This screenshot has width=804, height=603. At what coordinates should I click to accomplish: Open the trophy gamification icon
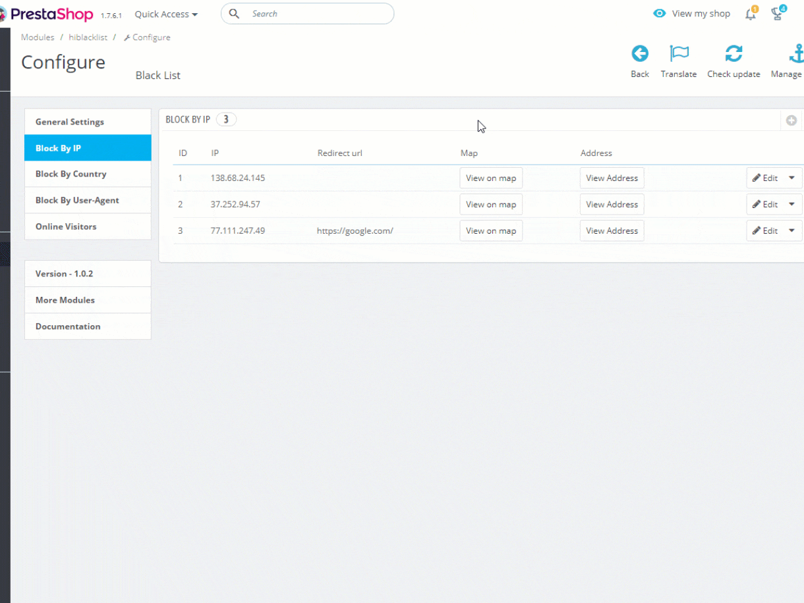pos(778,14)
